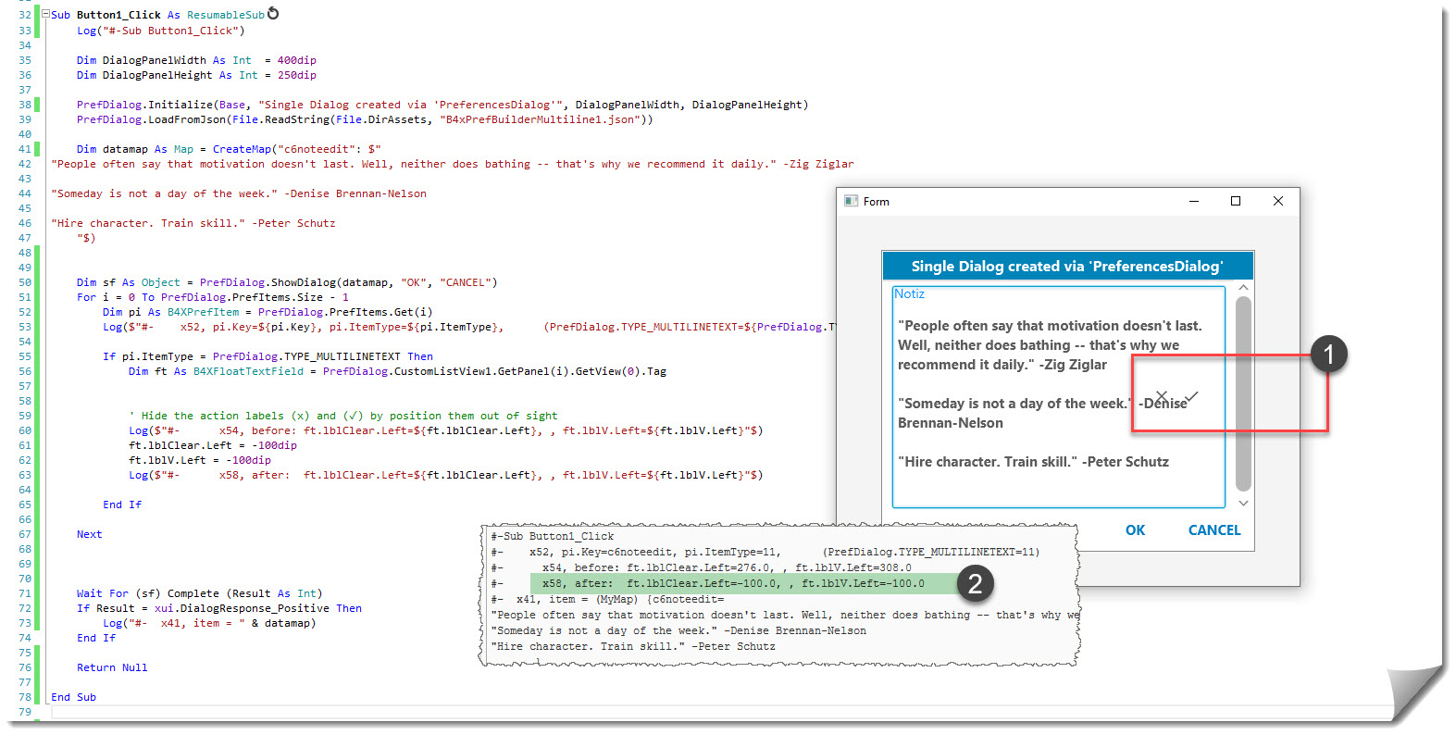The width and height of the screenshot is (1456, 735).
Task: Click the 'For i = 0 To PrefDialog.PrefItems.Size' line
Action: point(213,297)
